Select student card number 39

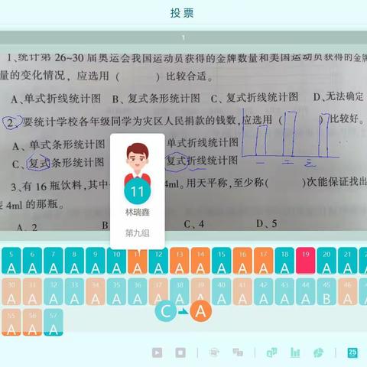pyautogui.click(x=200, y=289)
